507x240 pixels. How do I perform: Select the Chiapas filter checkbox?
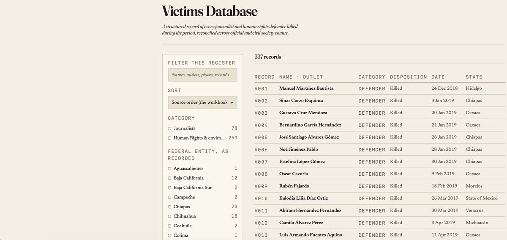pos(169,207)
